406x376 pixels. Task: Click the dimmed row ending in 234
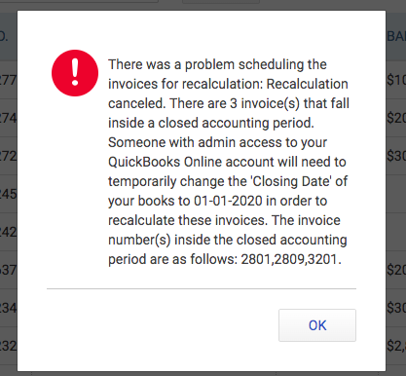(9, 308)
